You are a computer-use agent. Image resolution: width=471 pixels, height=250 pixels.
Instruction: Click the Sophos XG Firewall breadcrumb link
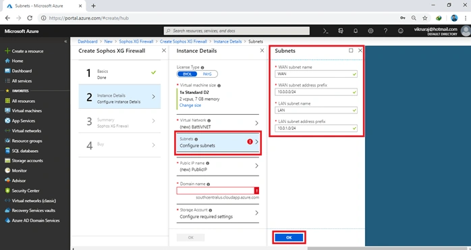[x=136, y=41]
